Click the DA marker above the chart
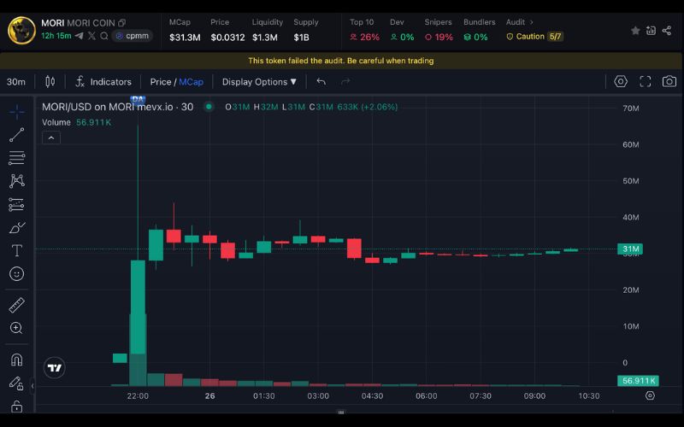The height and width of the screenshot is (427, 684). pyautogui.click(x=138, y=99)
